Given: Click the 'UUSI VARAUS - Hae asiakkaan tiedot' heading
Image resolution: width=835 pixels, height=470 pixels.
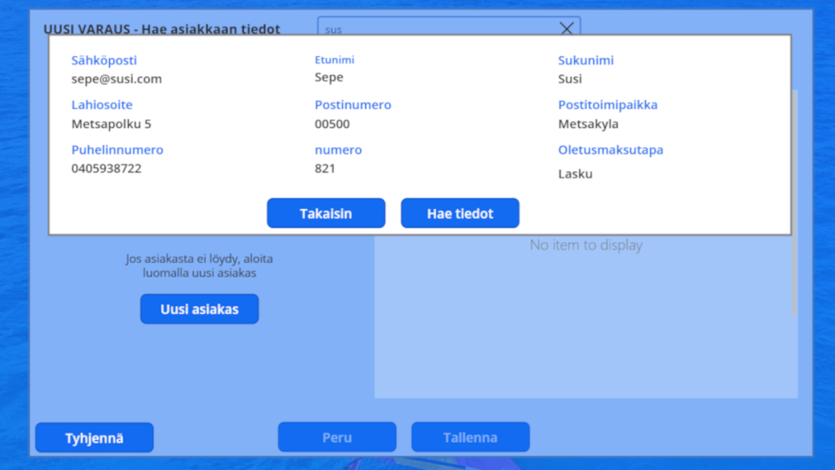Looking at the screenshot, I should [162, 29].
